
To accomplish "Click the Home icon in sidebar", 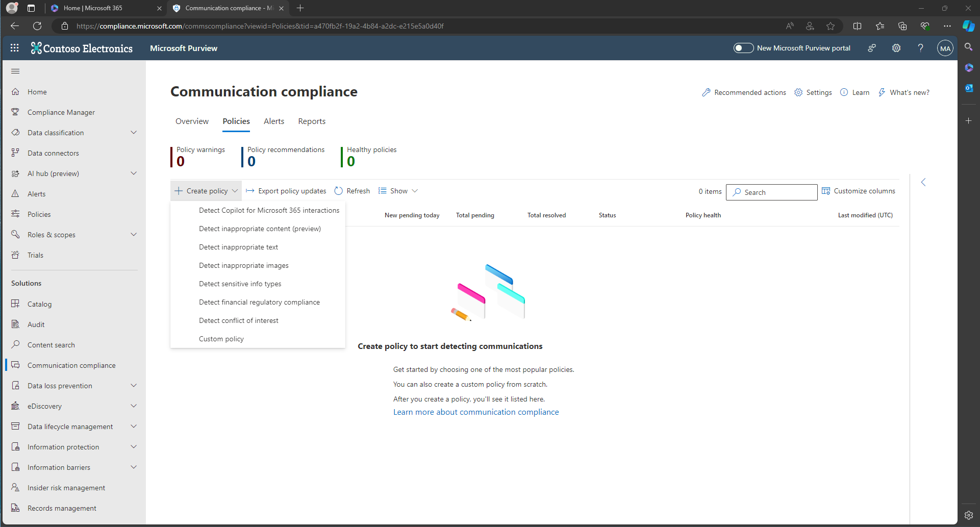I will 15,92.
